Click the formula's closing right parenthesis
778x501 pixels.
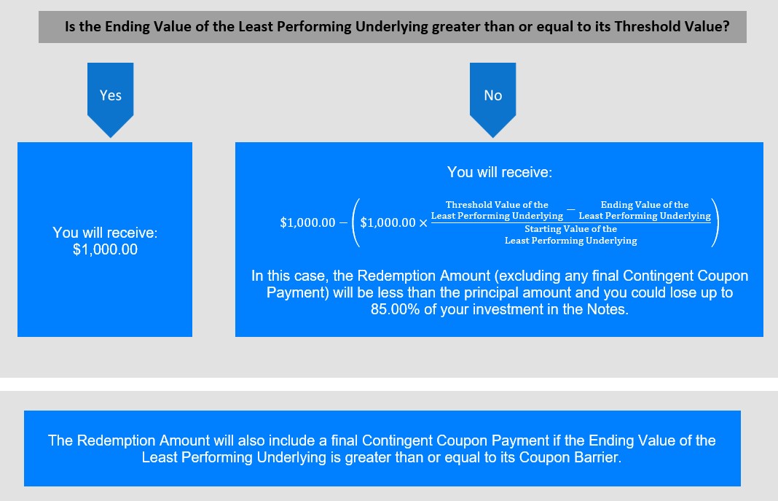point(715,222)
